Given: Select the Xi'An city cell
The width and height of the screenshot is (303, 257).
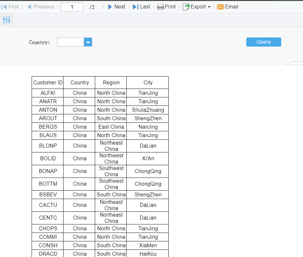Looking at the screenshot, I should (x=148, y=158).
